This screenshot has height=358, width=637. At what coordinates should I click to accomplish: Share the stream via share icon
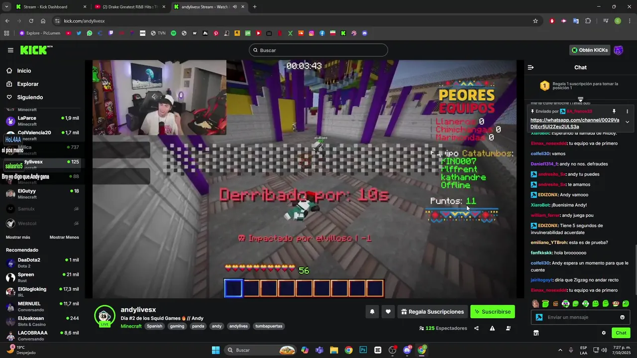pyautogui.click(x=476, y=328)
